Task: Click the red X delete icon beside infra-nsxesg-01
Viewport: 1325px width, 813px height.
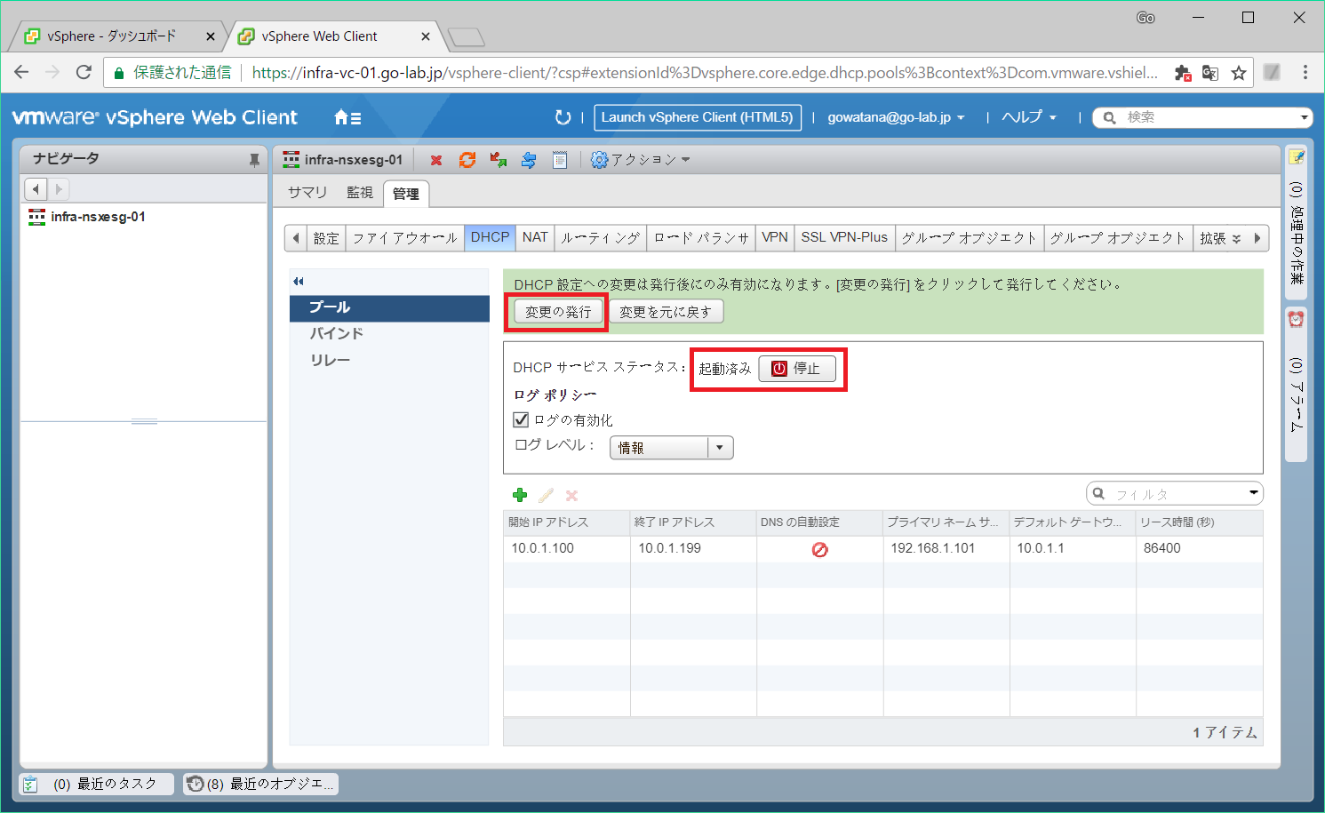Action: (x=435, y=160)
